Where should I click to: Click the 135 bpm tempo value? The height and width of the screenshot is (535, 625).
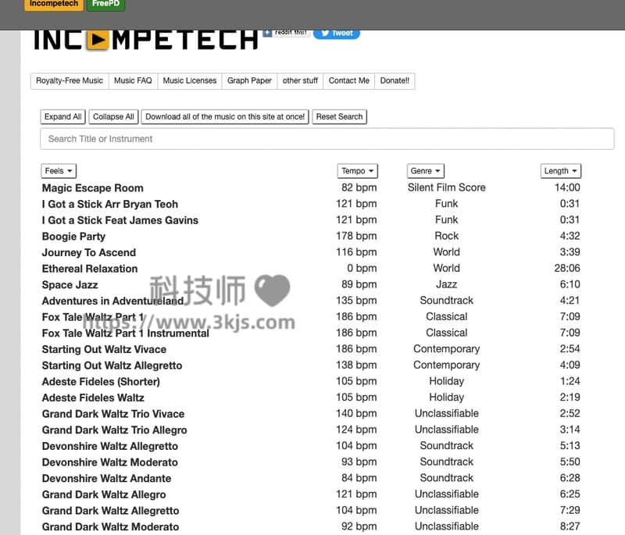click(x=356, y=301)
